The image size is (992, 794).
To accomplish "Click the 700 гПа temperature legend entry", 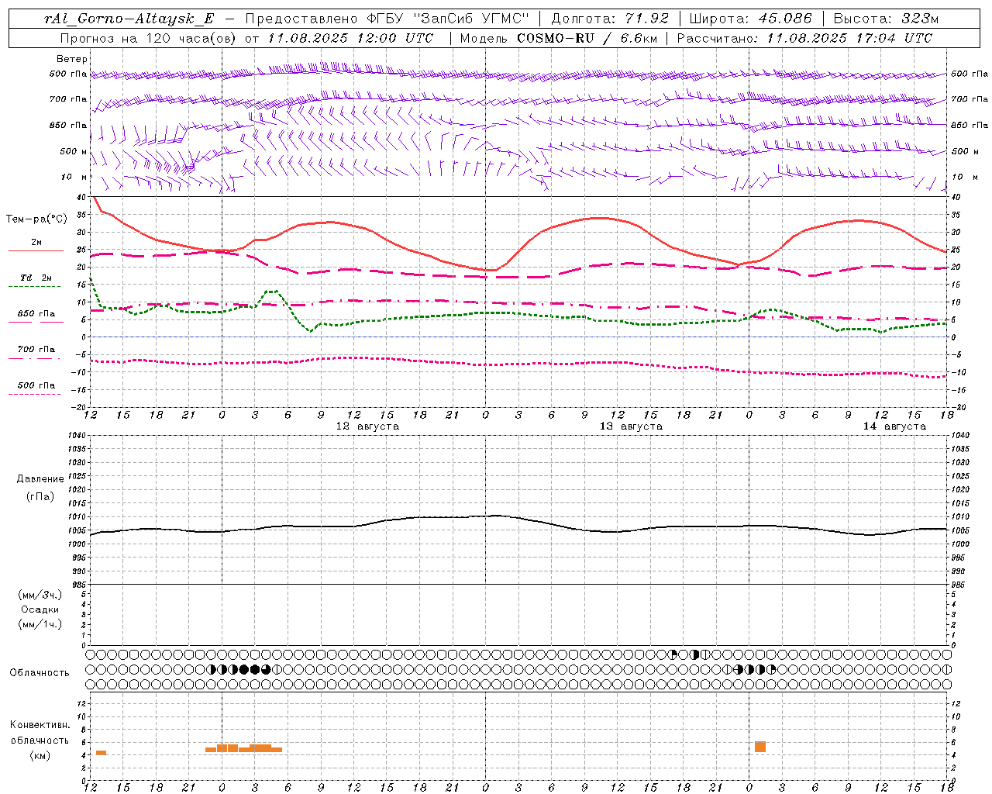I will [36, 350].
